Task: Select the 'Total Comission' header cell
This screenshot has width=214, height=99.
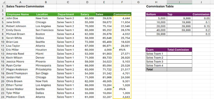Action: click(179, 50)
